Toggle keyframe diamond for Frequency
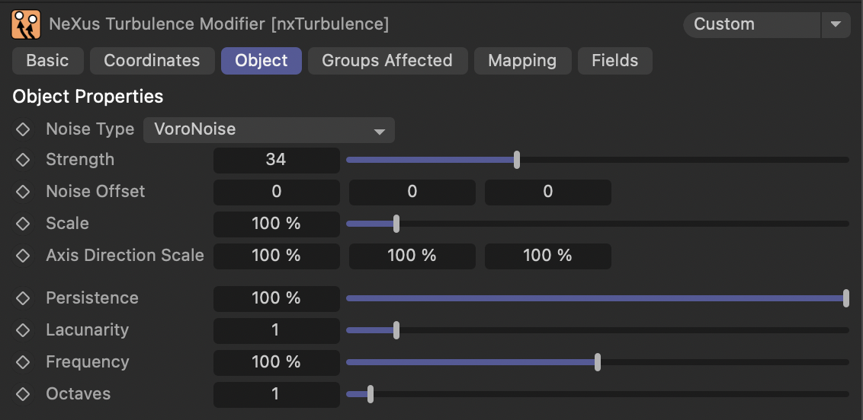Viewport: 863px width, 420px height. click(x=23, y=362)
